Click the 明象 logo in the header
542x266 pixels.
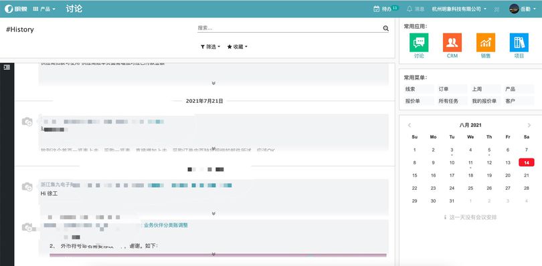pyautogui.click(x=16, y=9)
